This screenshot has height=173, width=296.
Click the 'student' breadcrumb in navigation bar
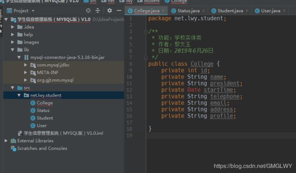tap(152, 1)
